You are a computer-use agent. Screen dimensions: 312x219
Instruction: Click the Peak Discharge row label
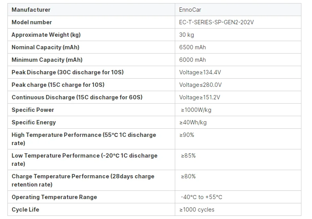point(67,72)
